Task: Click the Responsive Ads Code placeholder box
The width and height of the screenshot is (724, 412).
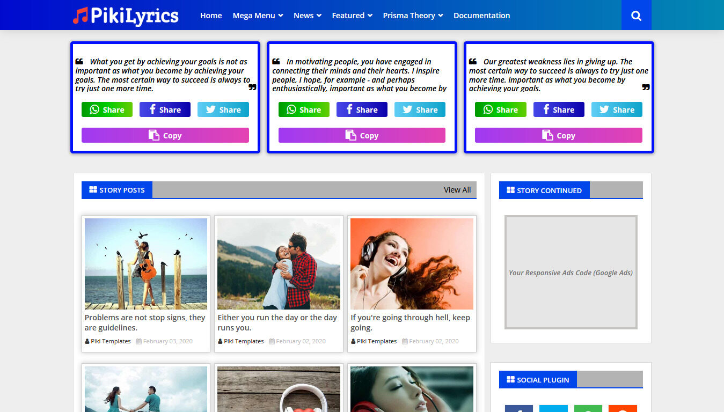Action: pyautogui.click(x=571, y=272)
